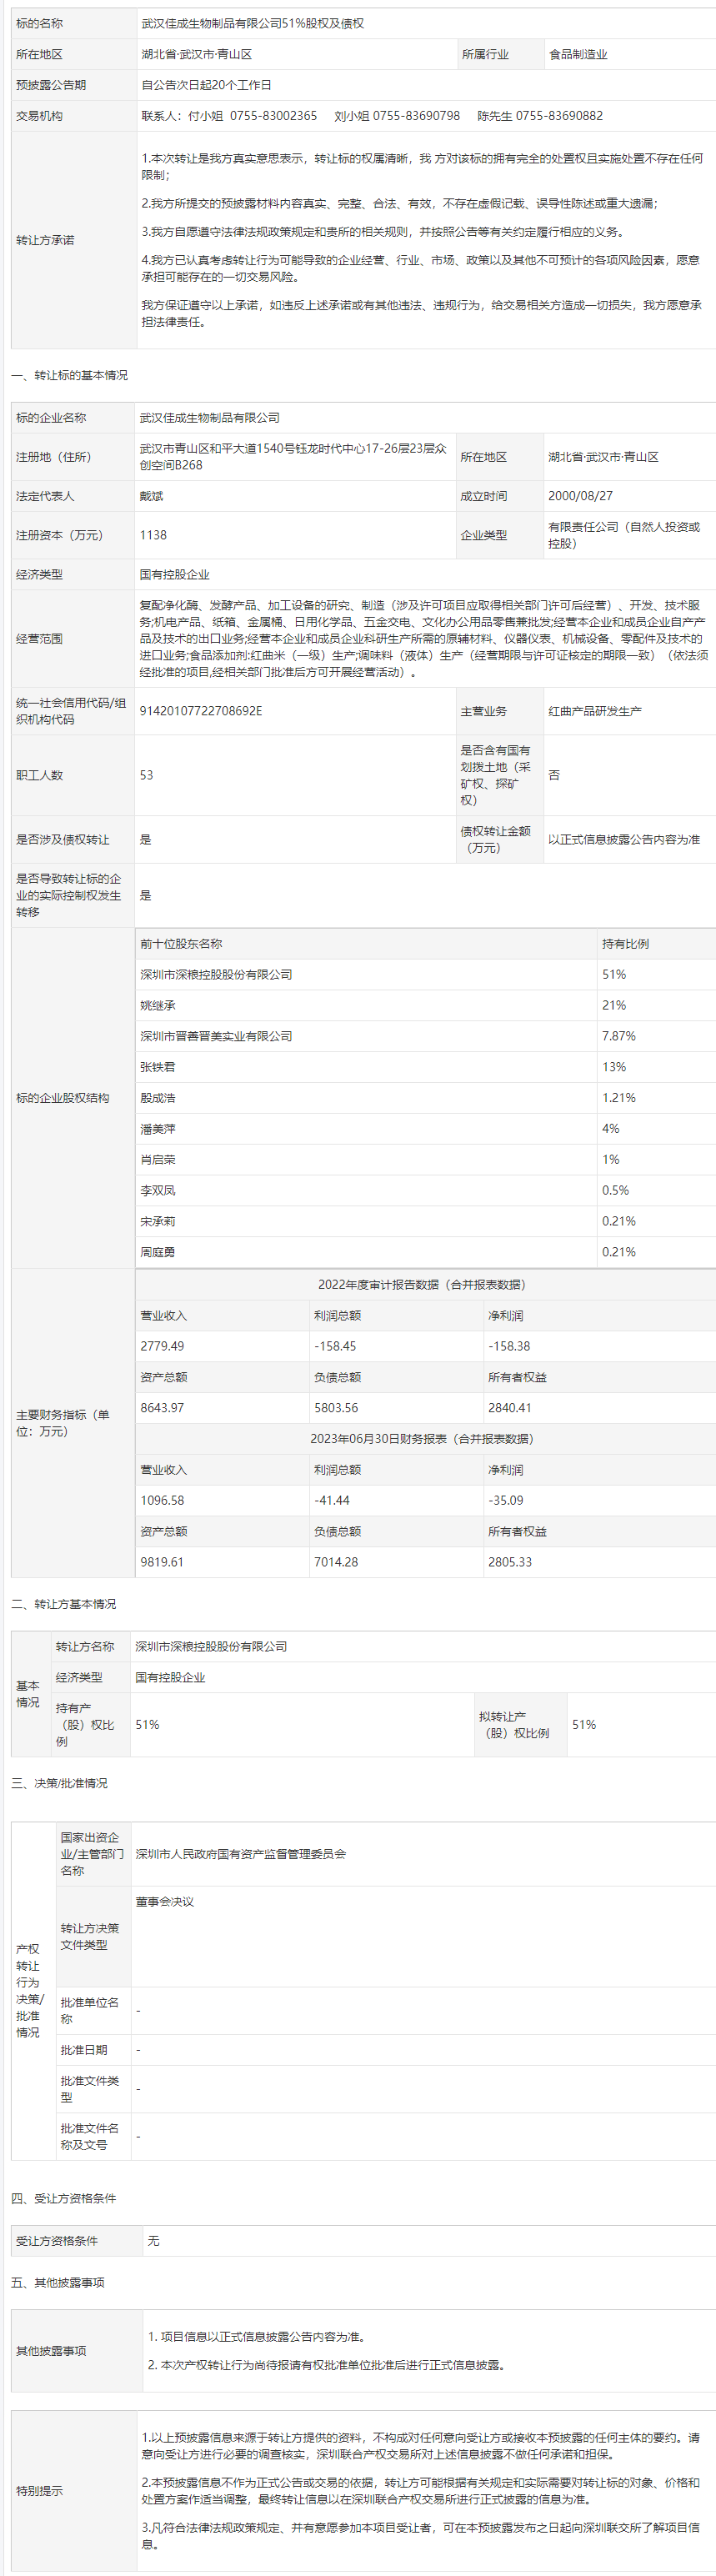
Task: Click owner's equity value 2805.33
Action: click(x=510, y=1562)
